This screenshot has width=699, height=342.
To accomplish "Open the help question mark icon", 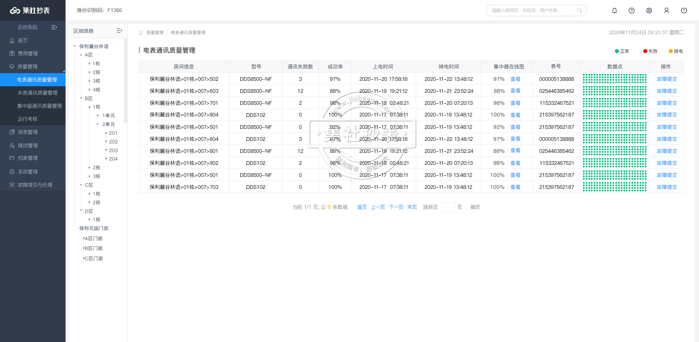I will point(632,11).
